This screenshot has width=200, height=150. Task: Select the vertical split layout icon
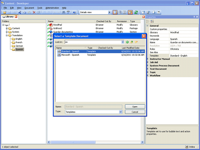(124, 12)
